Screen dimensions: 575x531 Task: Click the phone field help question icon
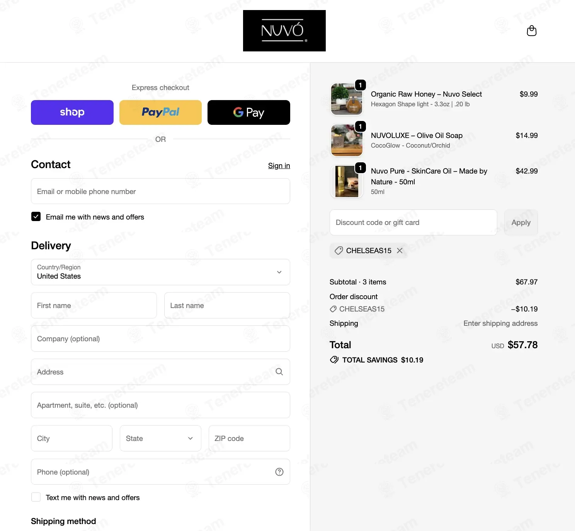279,472
